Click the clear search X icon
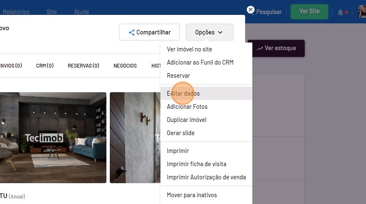The image size is (366, 204). click(251, 10)
